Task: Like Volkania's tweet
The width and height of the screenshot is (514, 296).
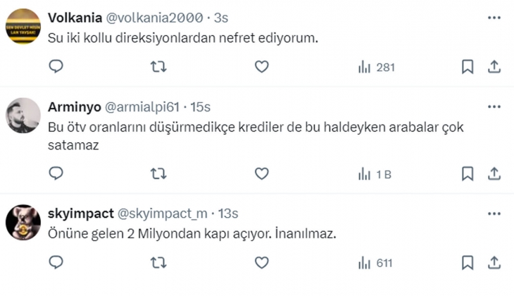Action: click(261, 67)
